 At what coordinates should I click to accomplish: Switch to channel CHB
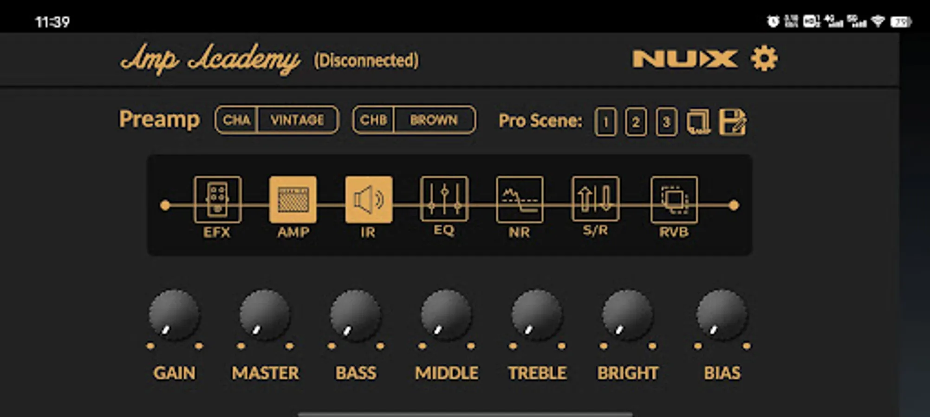(x=373, y=120)
